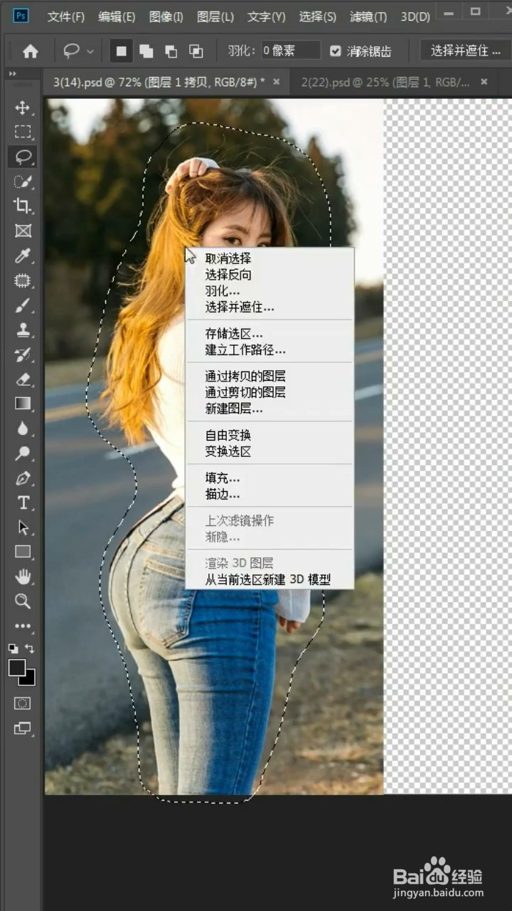This screenshot has height=911, width=512.
Task: Select the Crop tool
Action: (23, 206)
